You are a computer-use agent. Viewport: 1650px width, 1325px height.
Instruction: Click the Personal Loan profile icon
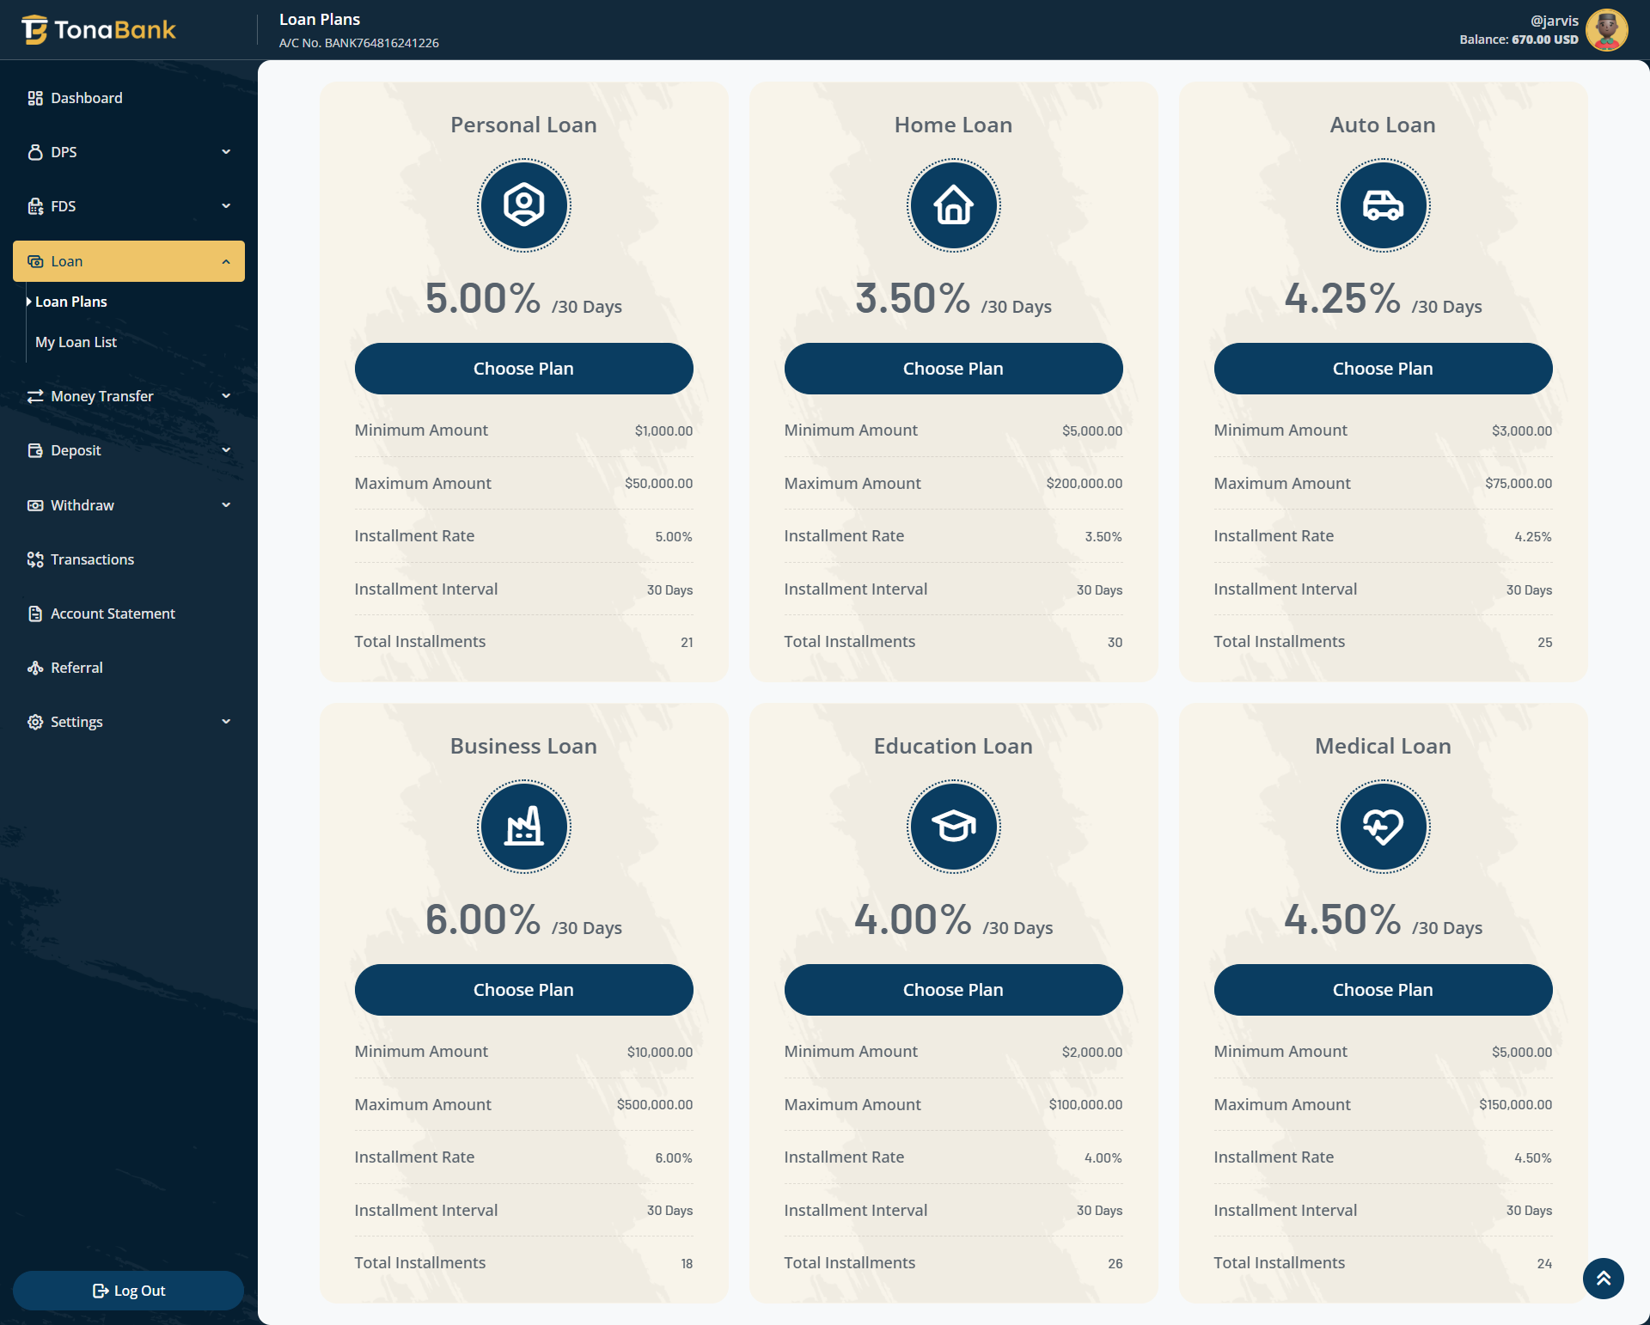pos(523,205)
